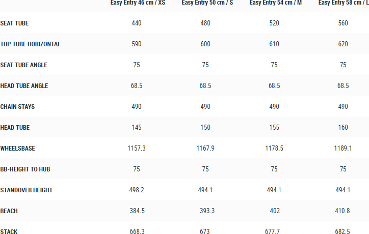Image resolution: width=369 pixels, height=234 pixels.
Task: Select the wheelbase value 1167.9
Action: pos(205,149)
